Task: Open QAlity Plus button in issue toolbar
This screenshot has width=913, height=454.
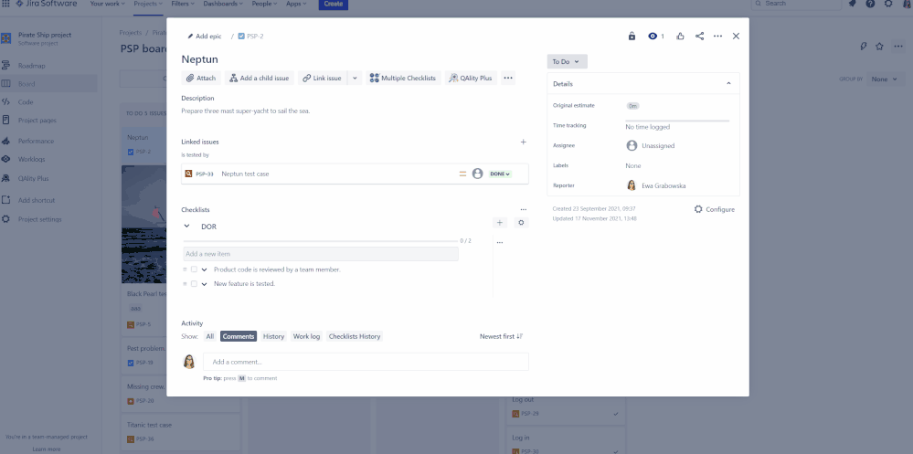Action: click(x=471, y=78)
